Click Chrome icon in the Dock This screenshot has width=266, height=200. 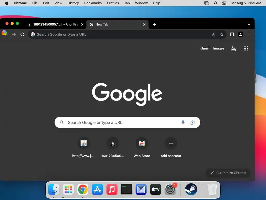point(83,189)
